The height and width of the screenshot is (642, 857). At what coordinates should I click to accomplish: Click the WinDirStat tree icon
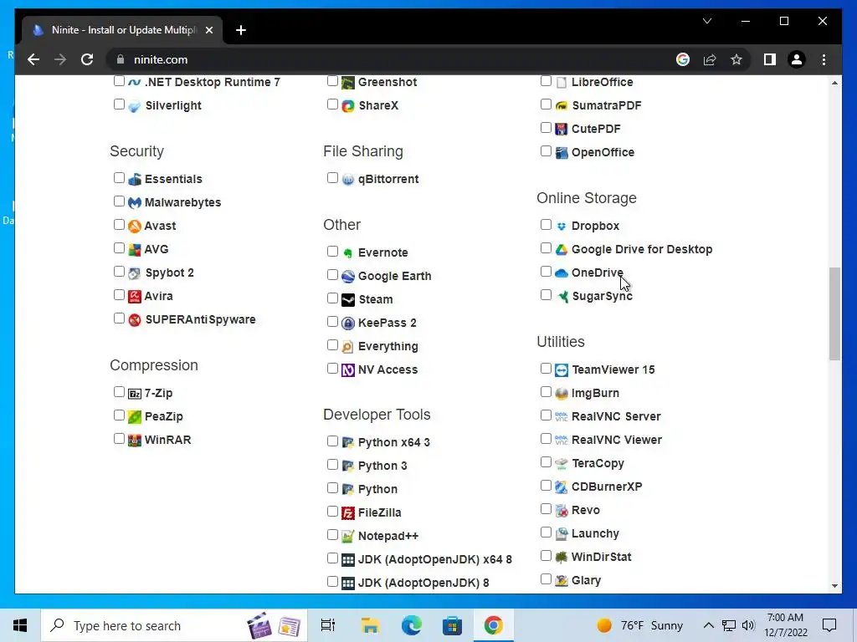tap(562, 558)
